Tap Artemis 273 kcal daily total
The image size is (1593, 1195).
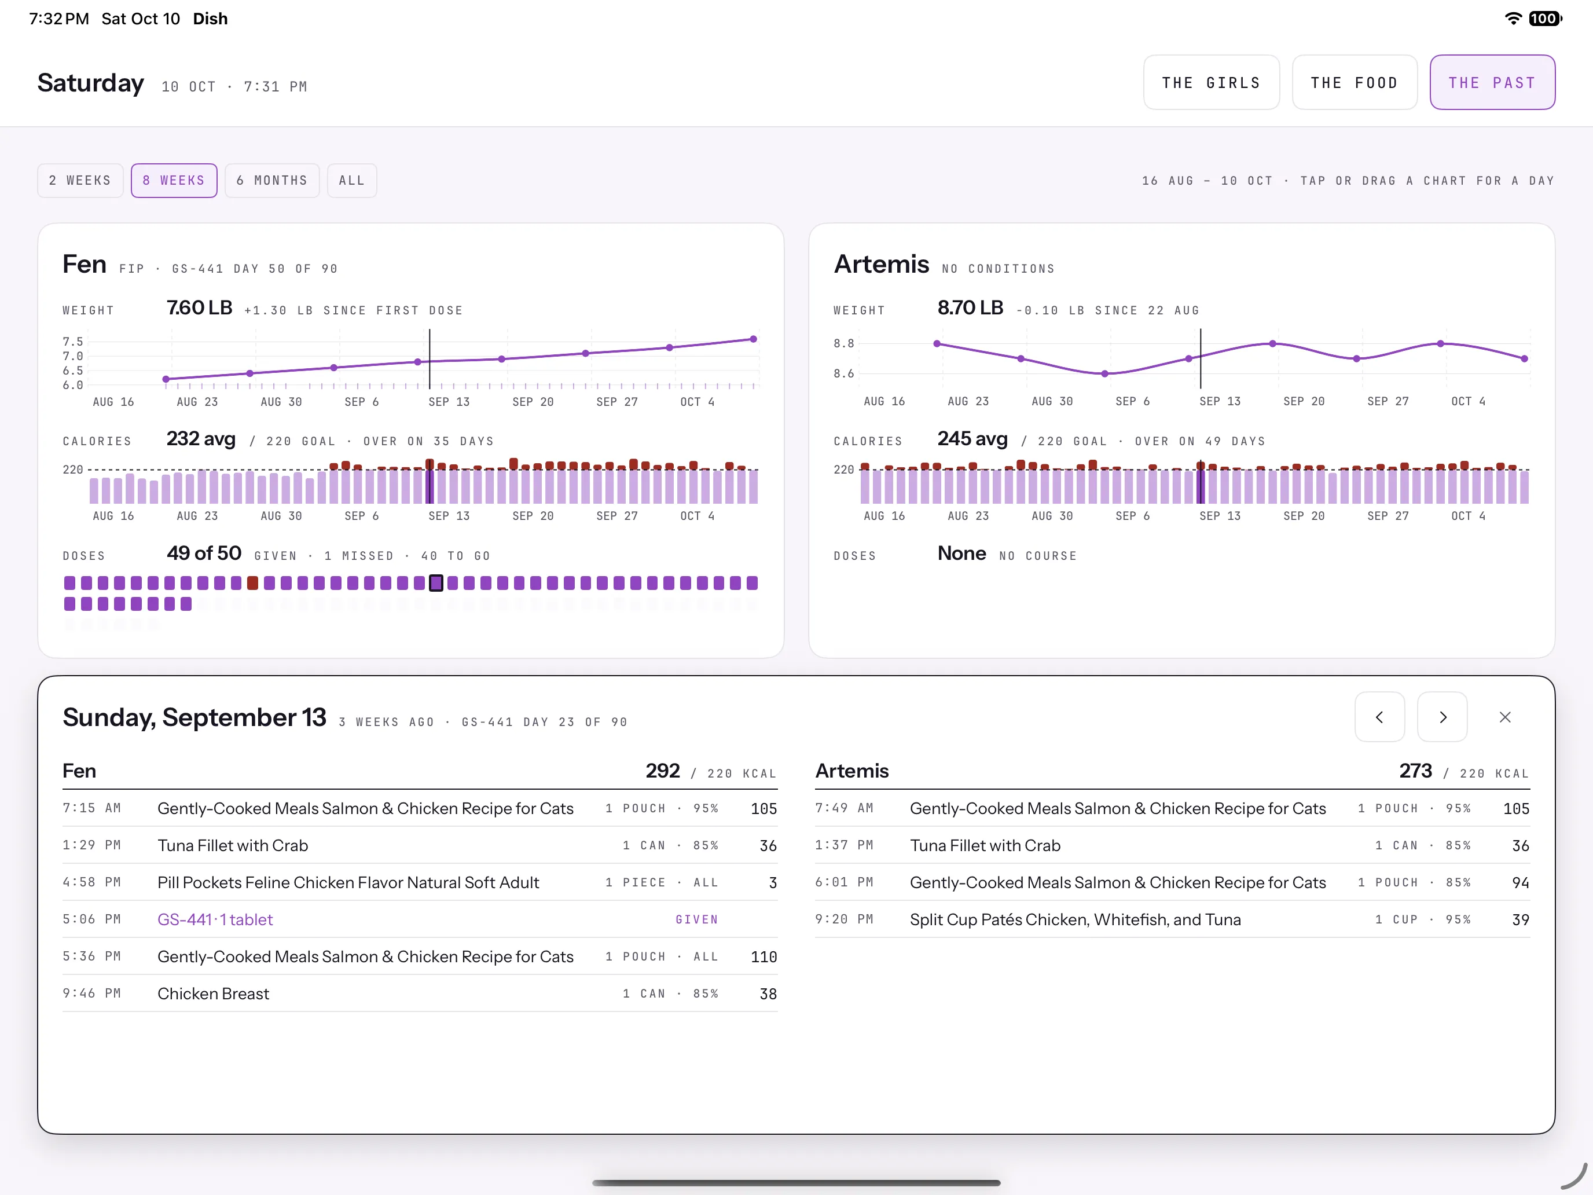tap(1415, 771)
